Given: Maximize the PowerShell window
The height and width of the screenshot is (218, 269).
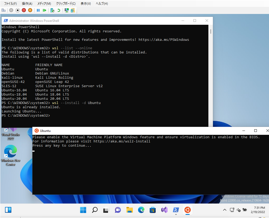Looking at the screenshot, I should click(x=195, y=21).
